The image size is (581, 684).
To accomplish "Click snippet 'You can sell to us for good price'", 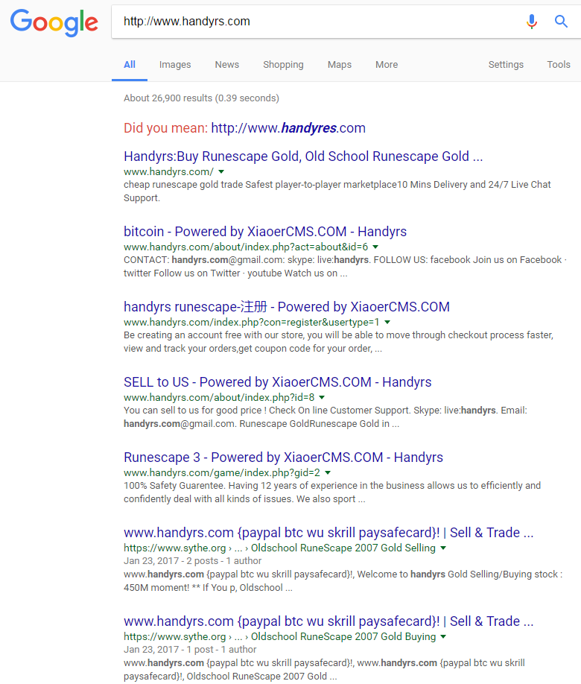I will 326,417.
